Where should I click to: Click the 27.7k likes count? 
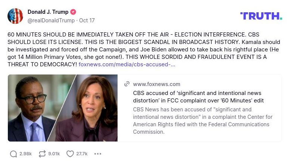[x=82, y=154]
